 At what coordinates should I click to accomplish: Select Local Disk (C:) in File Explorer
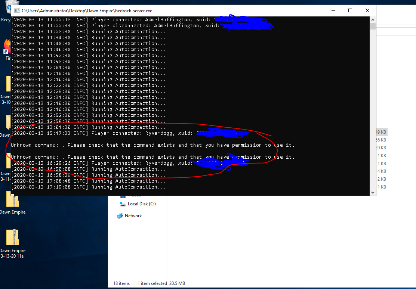tap(142, 204)
